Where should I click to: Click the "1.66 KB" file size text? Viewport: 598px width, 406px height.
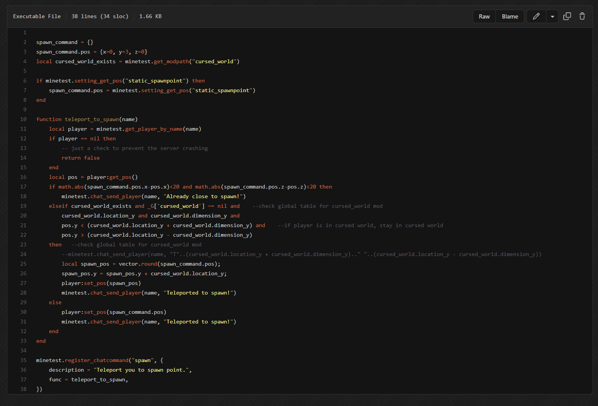150,17
